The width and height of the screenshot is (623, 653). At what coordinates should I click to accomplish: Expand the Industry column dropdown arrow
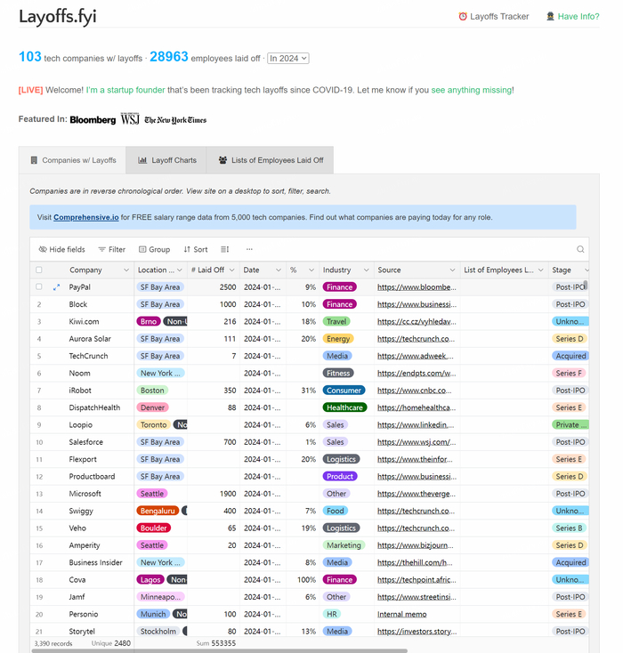tap(367, 270)
